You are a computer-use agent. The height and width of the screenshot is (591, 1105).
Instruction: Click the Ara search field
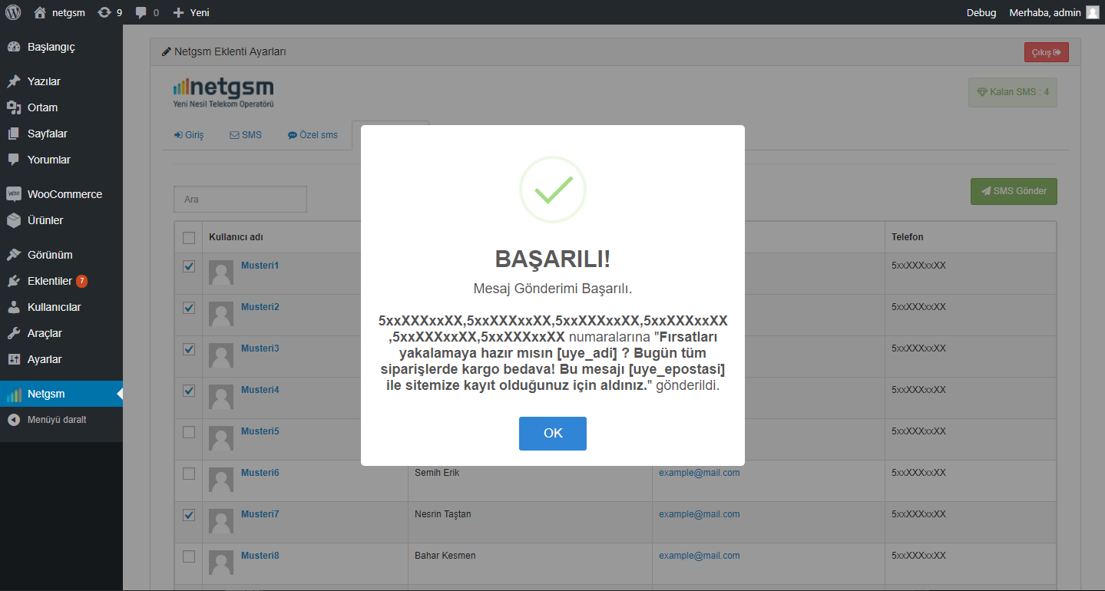click(x=240, y=199)
